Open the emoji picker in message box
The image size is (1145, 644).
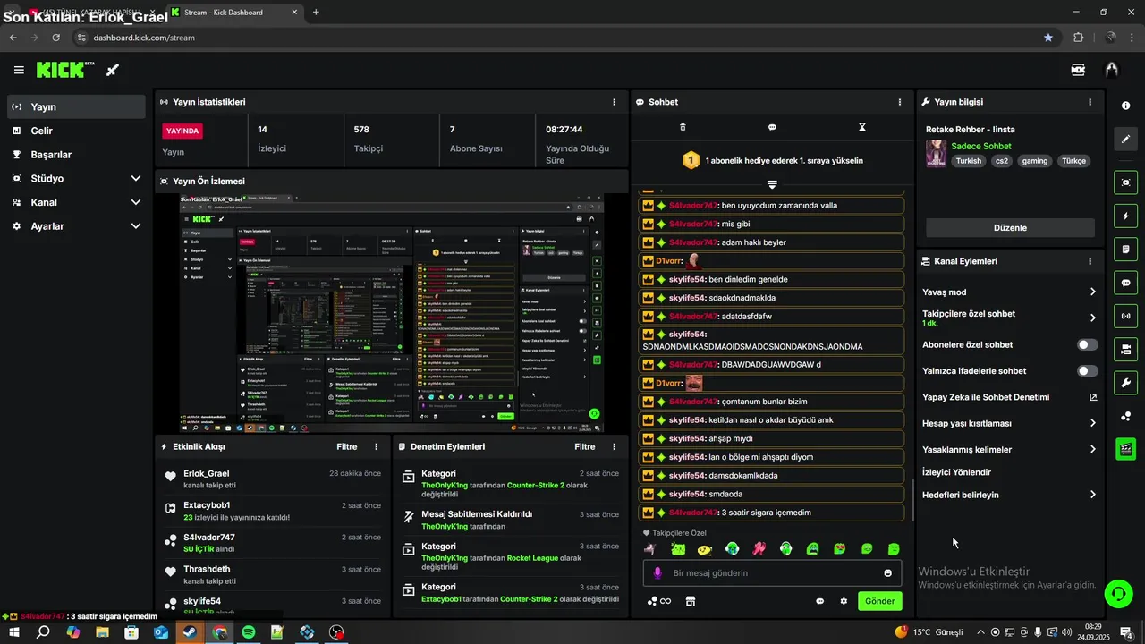pos(887,573)
